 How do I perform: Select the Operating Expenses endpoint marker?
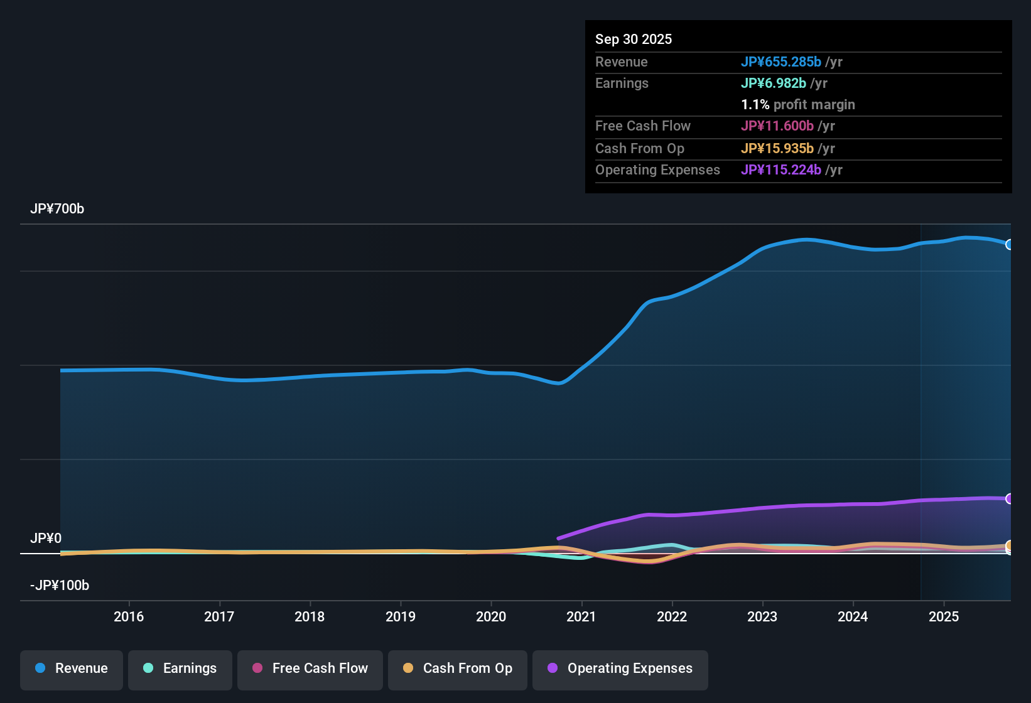pyautogui.click(x=1009, y=499)
